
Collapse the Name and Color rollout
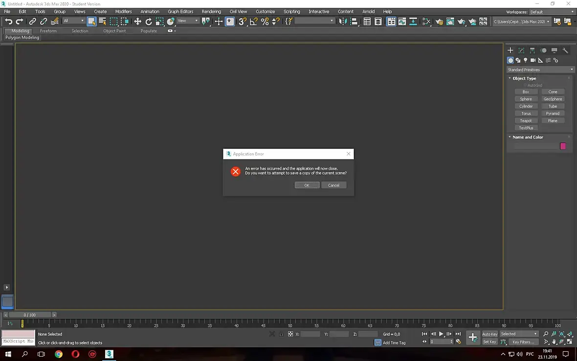coord(527,137)
